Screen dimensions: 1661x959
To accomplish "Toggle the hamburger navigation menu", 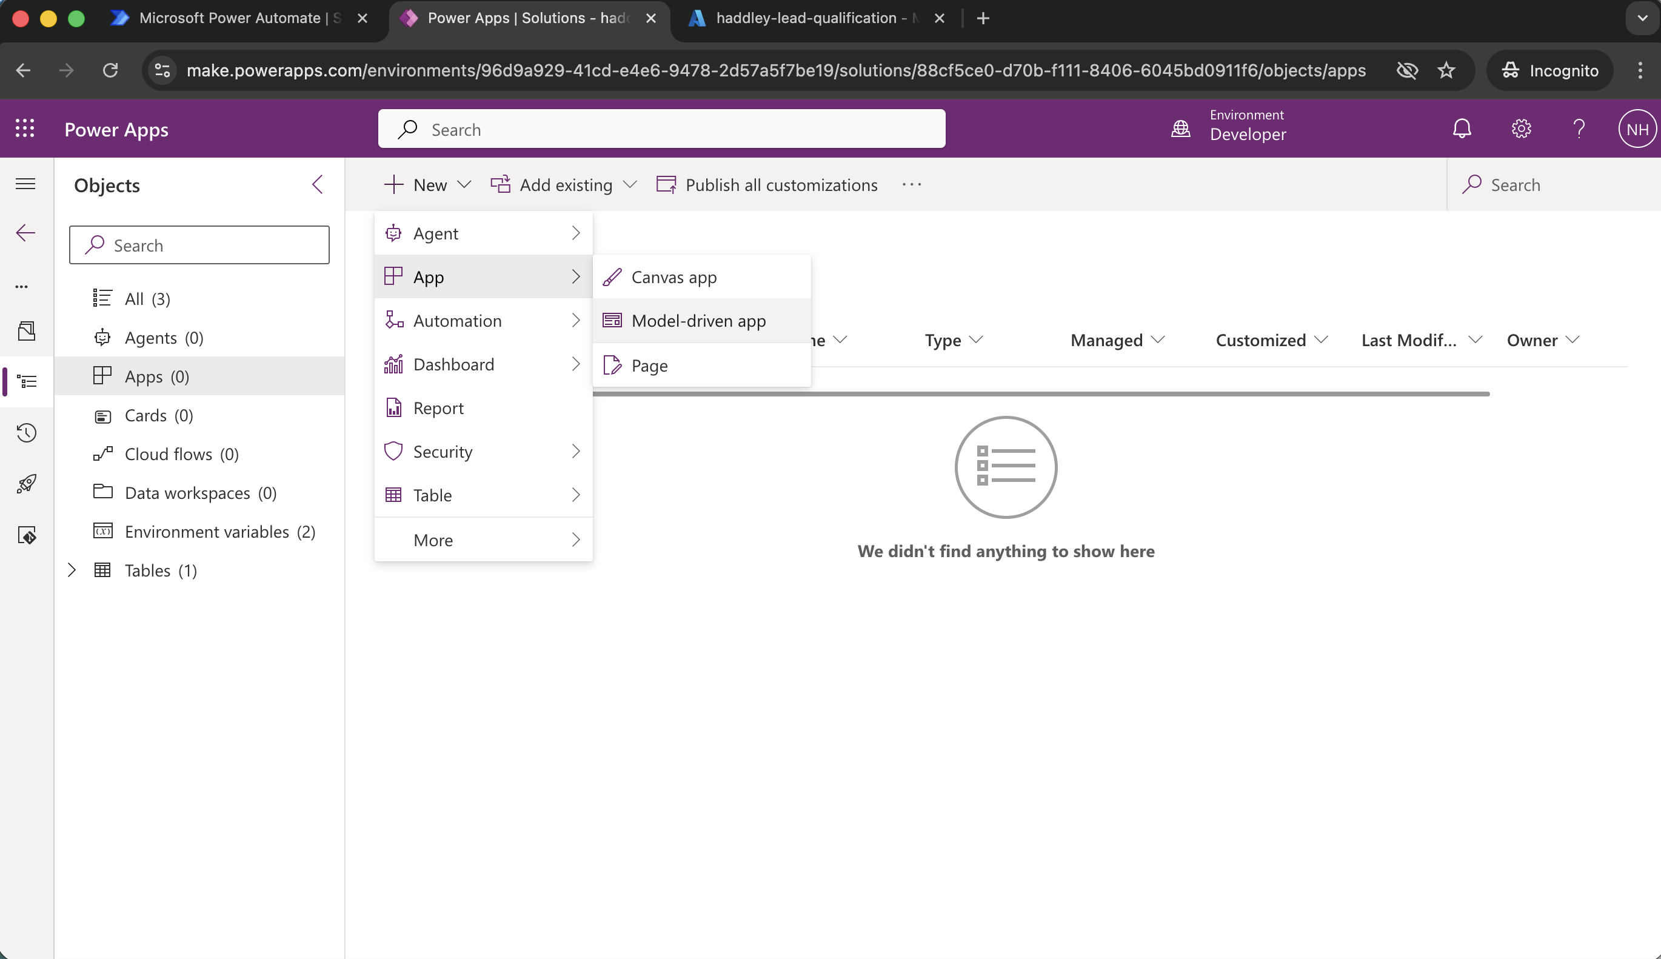I will click(x=25, y=184).
